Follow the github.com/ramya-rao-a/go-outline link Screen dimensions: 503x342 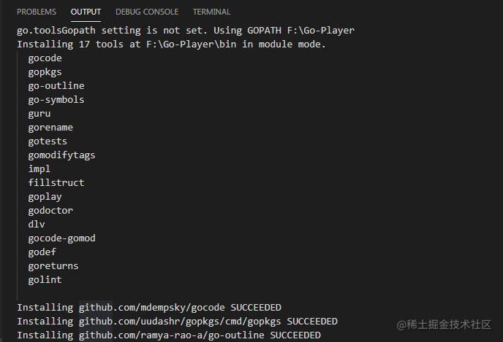click(172, 335)
